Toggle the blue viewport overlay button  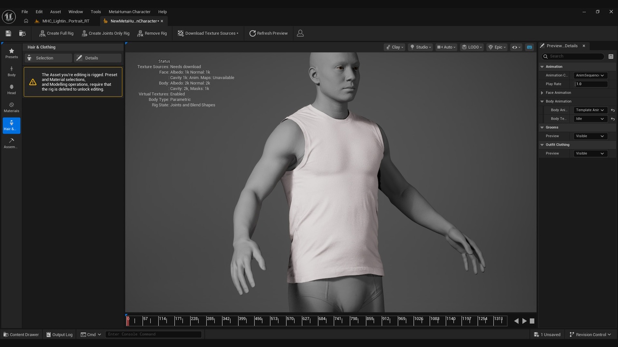[530, 47]
